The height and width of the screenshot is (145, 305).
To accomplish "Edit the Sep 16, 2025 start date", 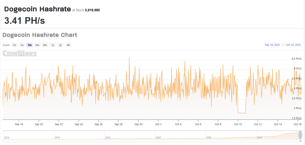I will (x=272, y=45).
